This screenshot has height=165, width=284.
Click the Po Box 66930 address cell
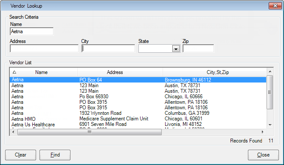click(x=94, y=97)
